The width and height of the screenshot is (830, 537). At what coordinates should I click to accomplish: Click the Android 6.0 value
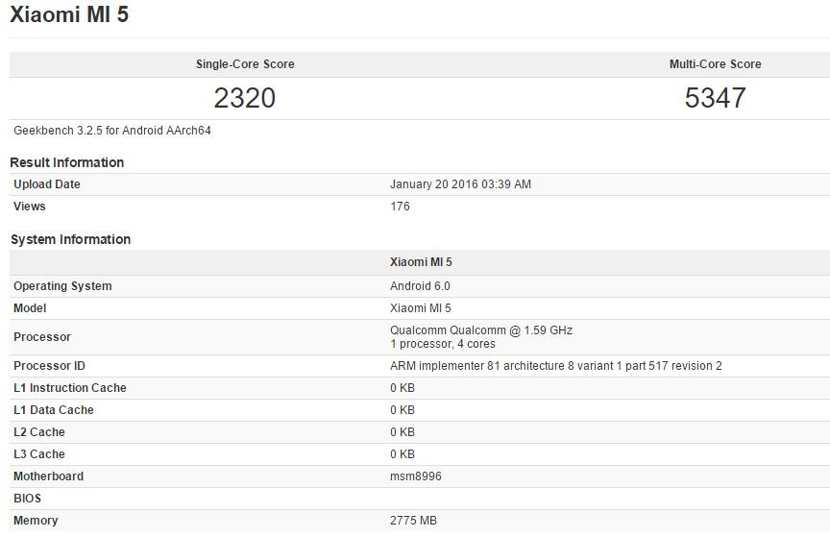[x=420, y=286]
